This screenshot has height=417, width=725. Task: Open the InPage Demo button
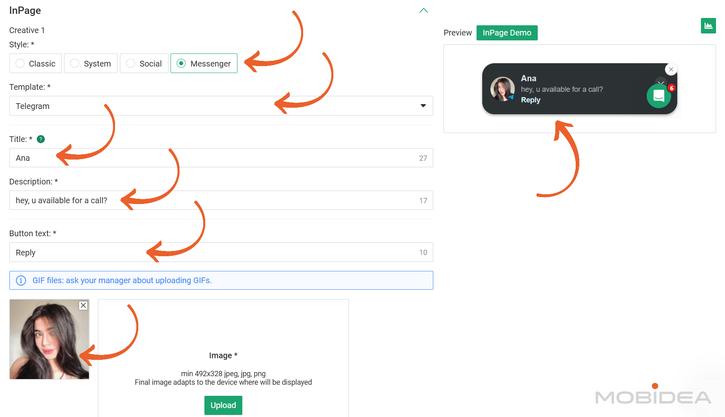point(507,33)
